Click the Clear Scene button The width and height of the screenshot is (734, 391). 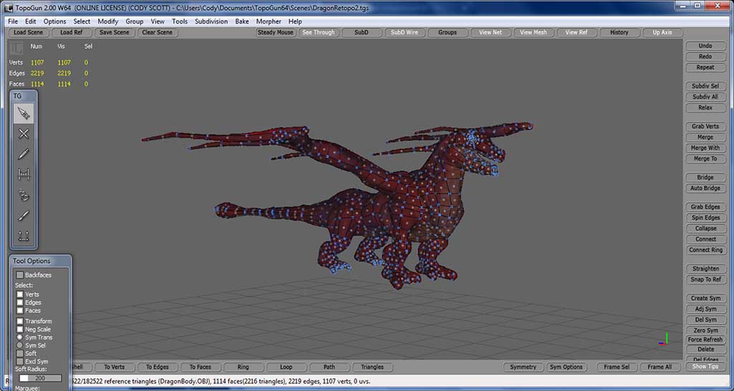(x=158, y=32)
